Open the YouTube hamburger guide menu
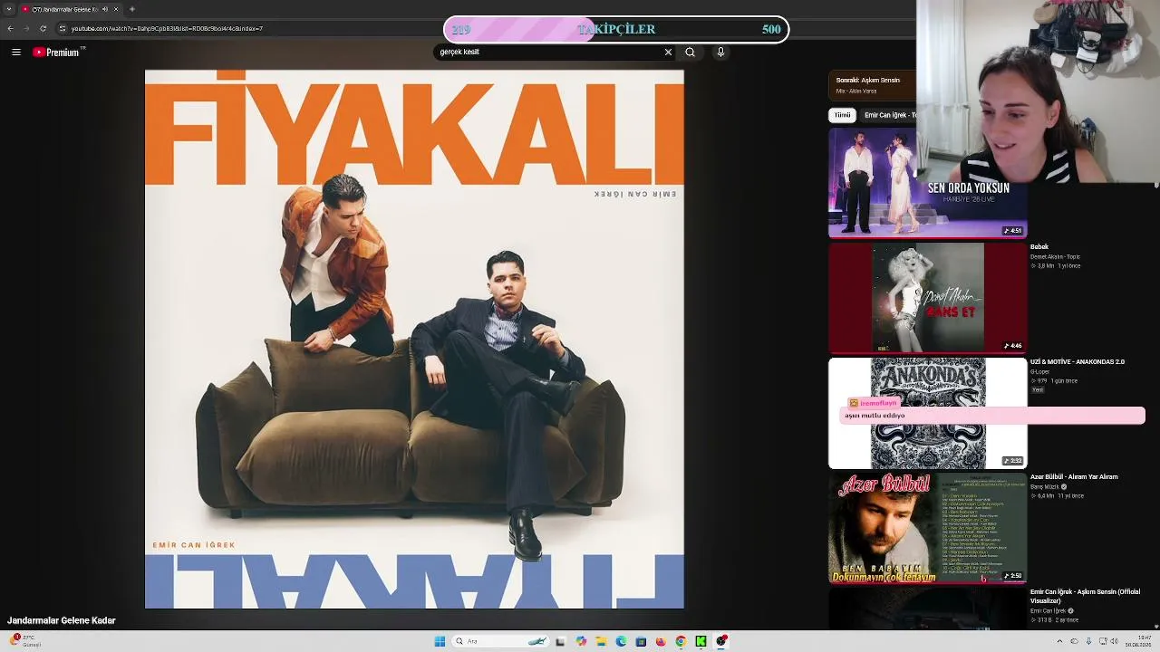 15,53
